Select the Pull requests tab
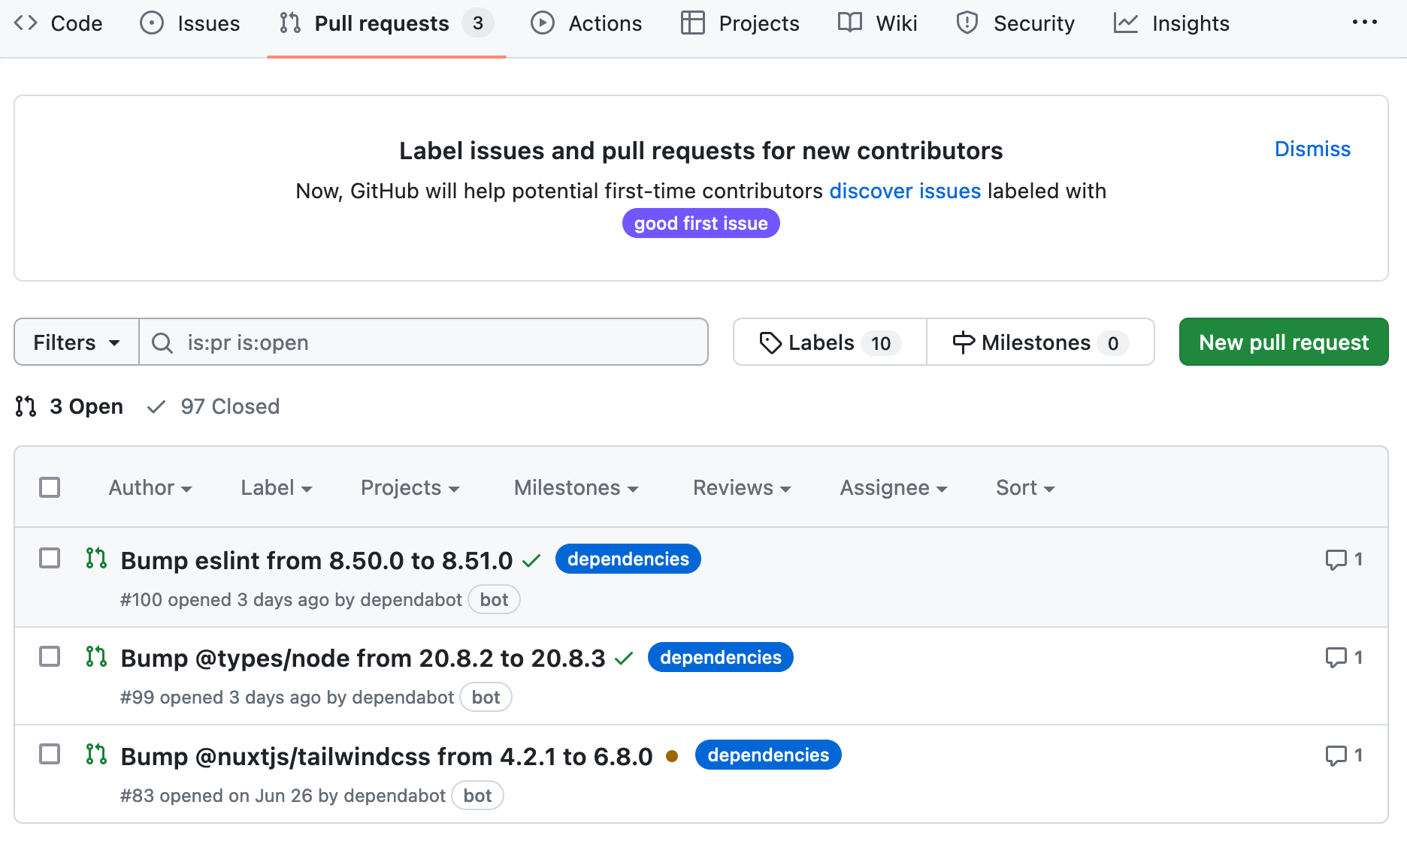Image resolution: width=1407 pixels, height=850 pixels. pos(386,23)
